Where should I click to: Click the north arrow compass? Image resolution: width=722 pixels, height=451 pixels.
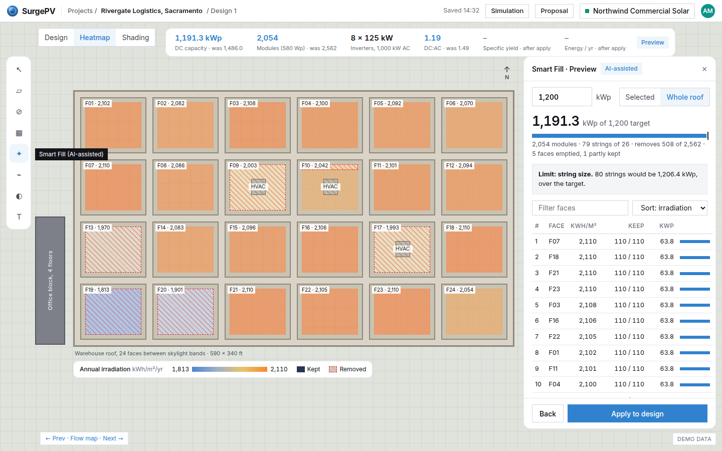pos(507,73)
